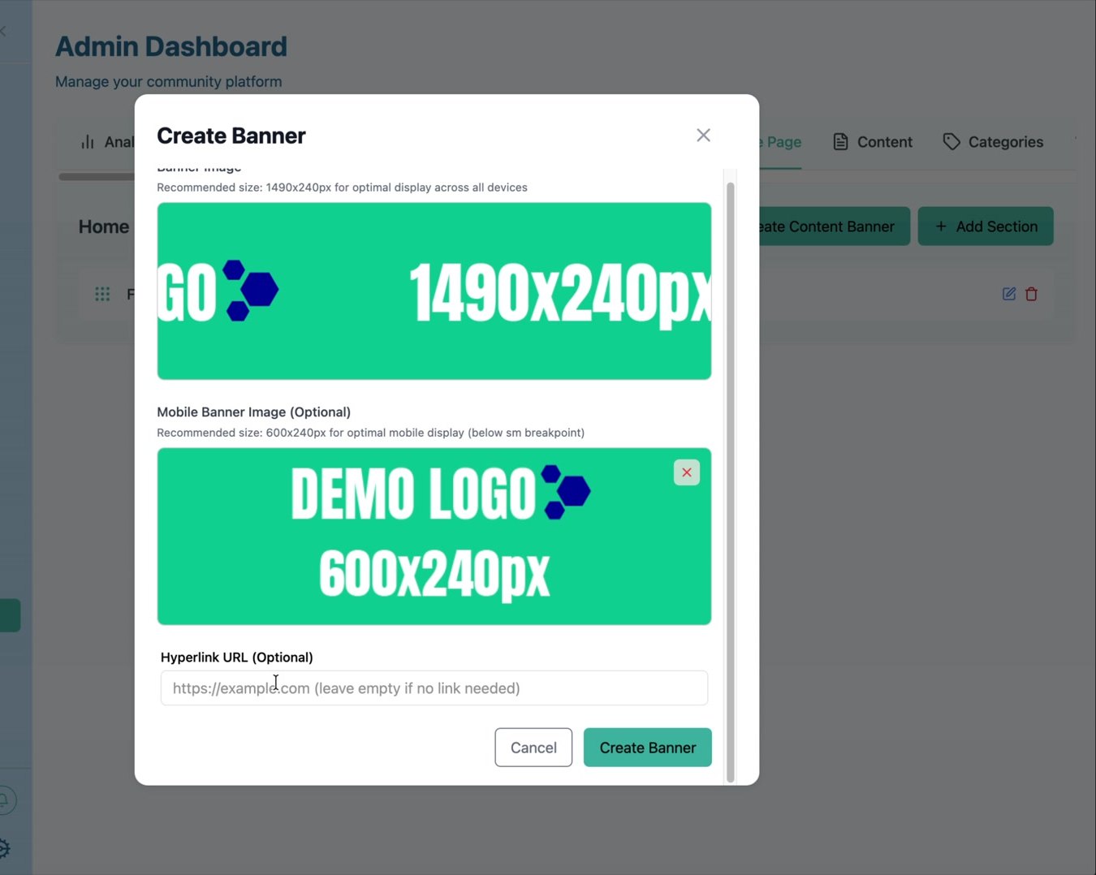The image size is (1096, 875).
Task: Click the dialog's vertical scrollbar
Action: 730,482
